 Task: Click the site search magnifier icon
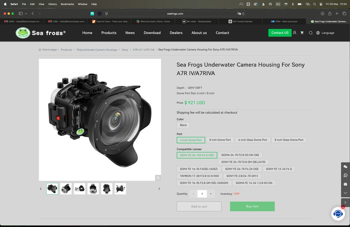click(x=311, y=33)
